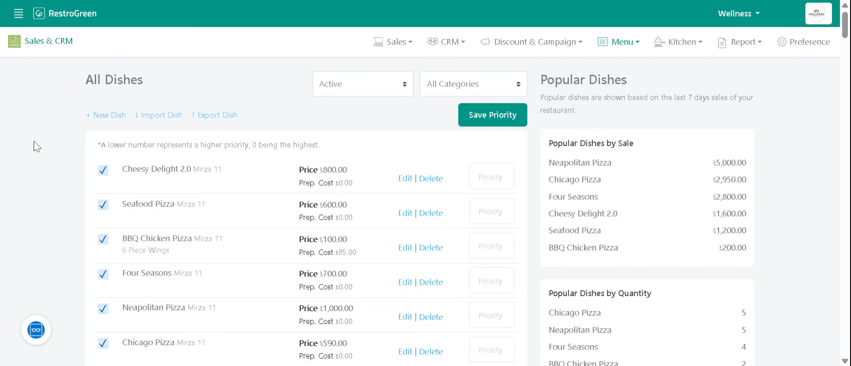Click the + New Dish link
The width and height of the screenshot is (851, 366).
point(106,115)
